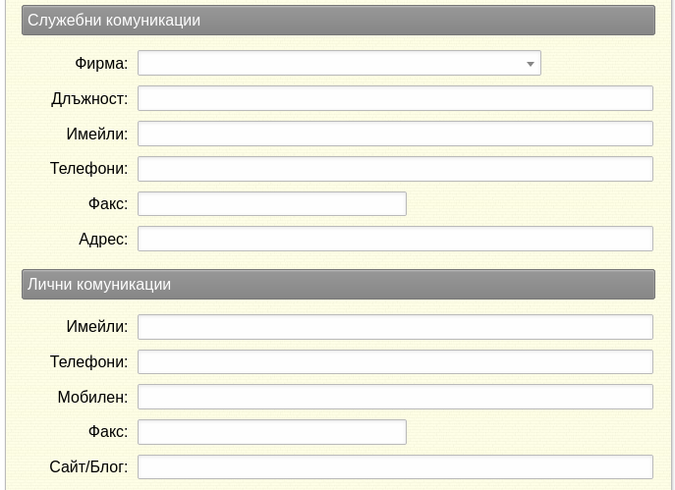Select the personal Телефони input field

pos(395,361)
